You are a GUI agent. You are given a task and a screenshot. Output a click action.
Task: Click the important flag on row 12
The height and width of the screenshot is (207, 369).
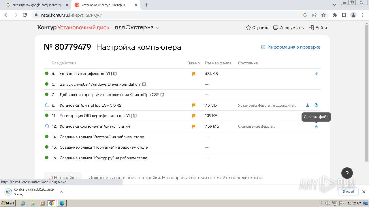[194, 126]
